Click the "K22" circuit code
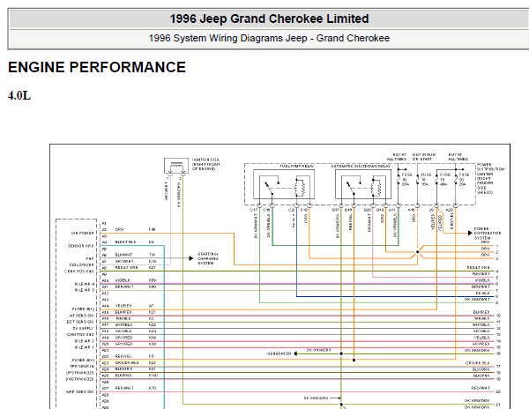 pos(153,363)
